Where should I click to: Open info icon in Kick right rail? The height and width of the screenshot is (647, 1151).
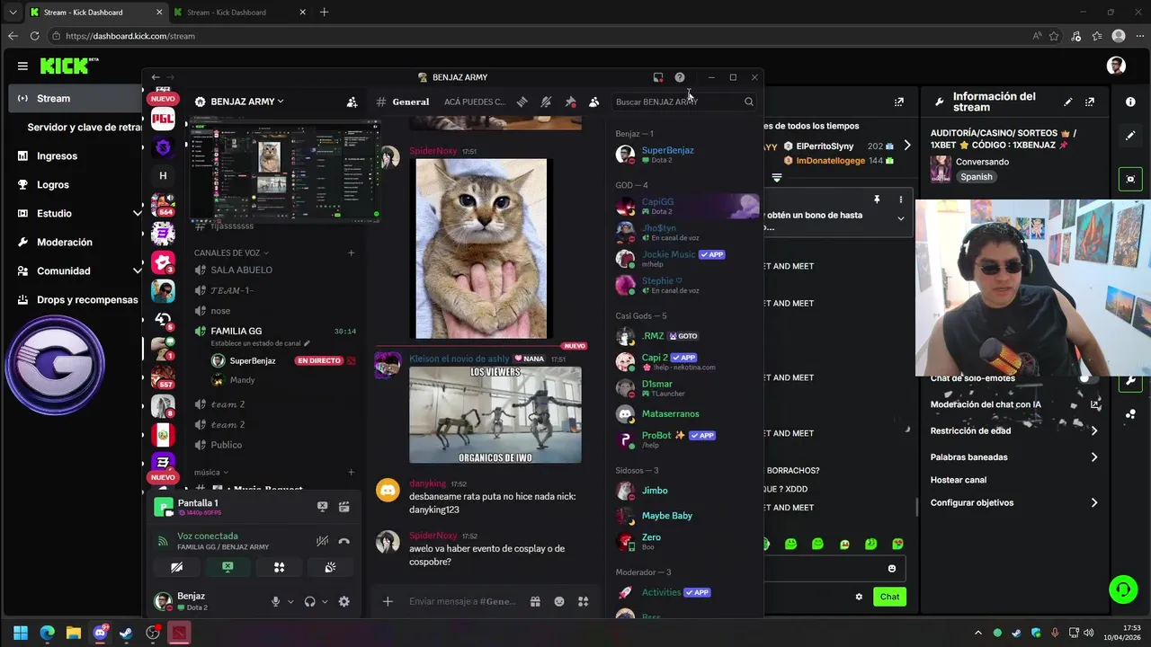tap(1130, 102)
